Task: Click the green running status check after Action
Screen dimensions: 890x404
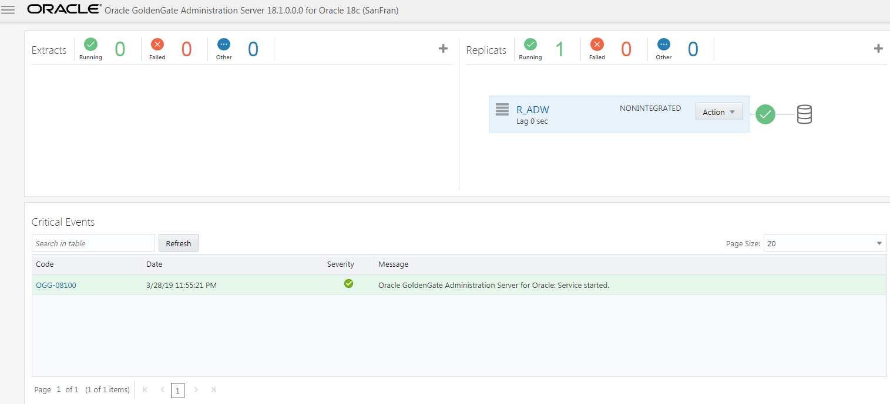Action: [765, 114]
